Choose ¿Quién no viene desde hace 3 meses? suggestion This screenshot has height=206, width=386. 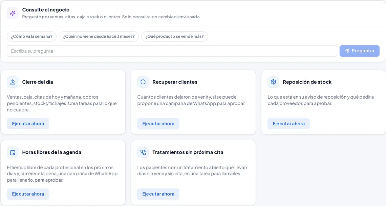(99, 36)
